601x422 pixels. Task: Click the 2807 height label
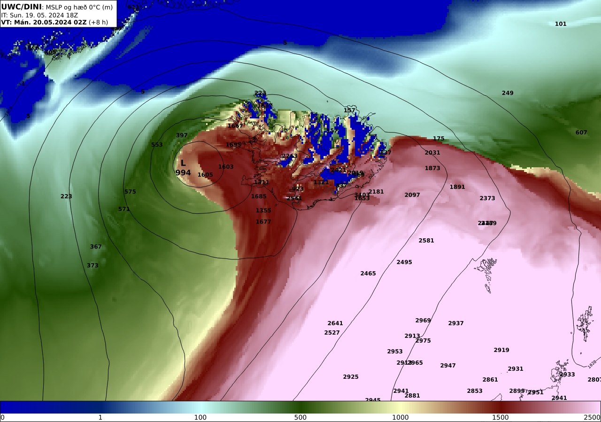[594, 380]
